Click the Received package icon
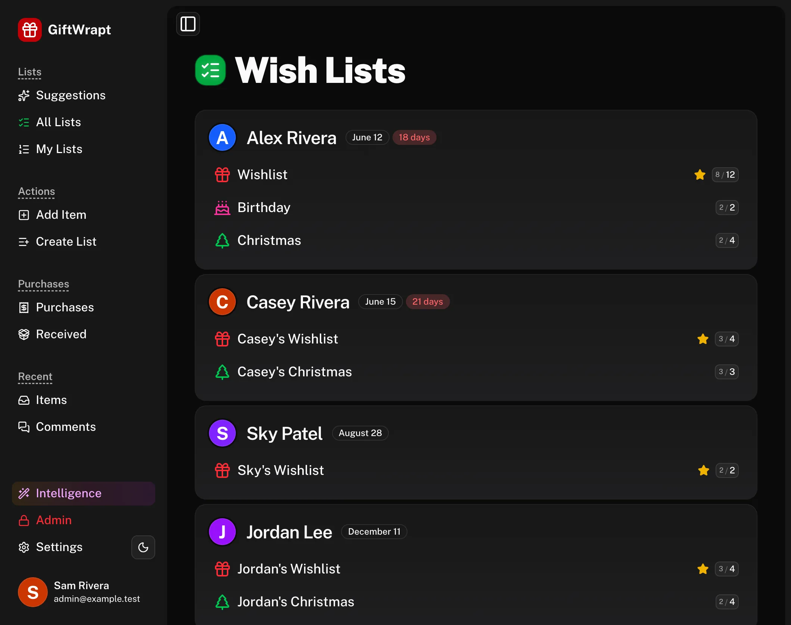 pos(24,335)
